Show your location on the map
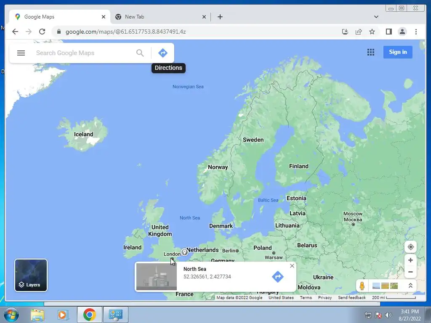Viewport: 431px width, 323px height. [x=410, y=247]
